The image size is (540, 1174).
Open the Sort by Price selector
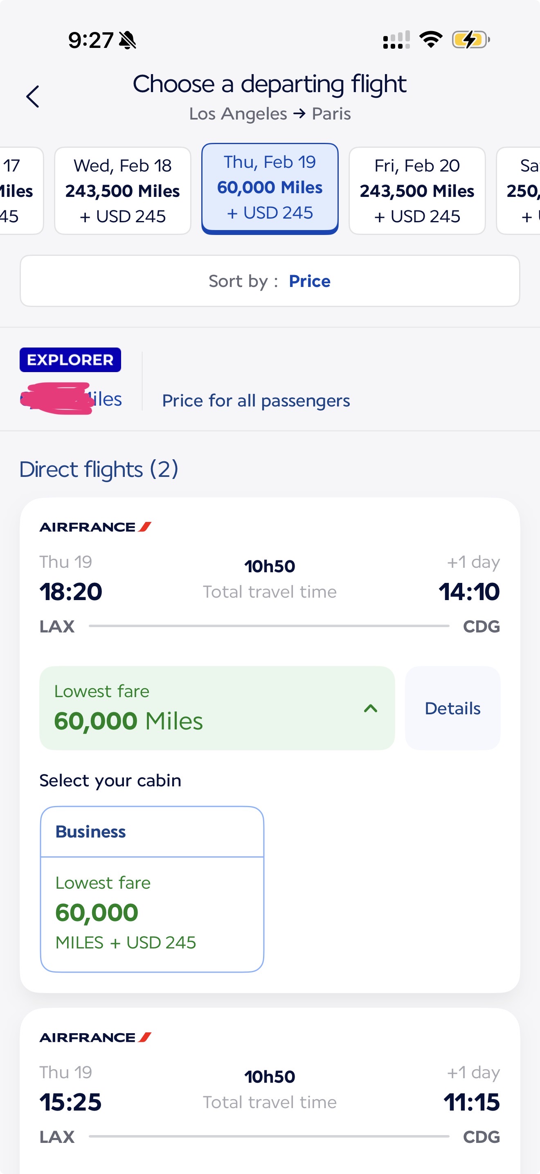[270, 281]
